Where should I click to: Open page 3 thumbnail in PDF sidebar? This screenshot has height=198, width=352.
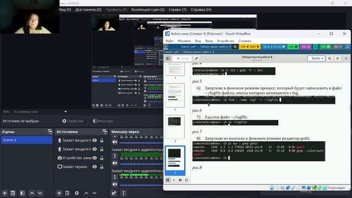pyautogui.click(x=175, y=127)
